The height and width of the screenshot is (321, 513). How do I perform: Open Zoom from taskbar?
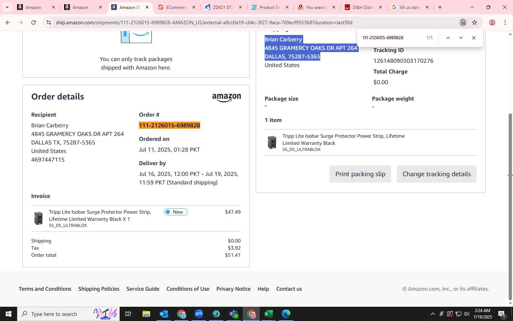click(x=199, y=314)
